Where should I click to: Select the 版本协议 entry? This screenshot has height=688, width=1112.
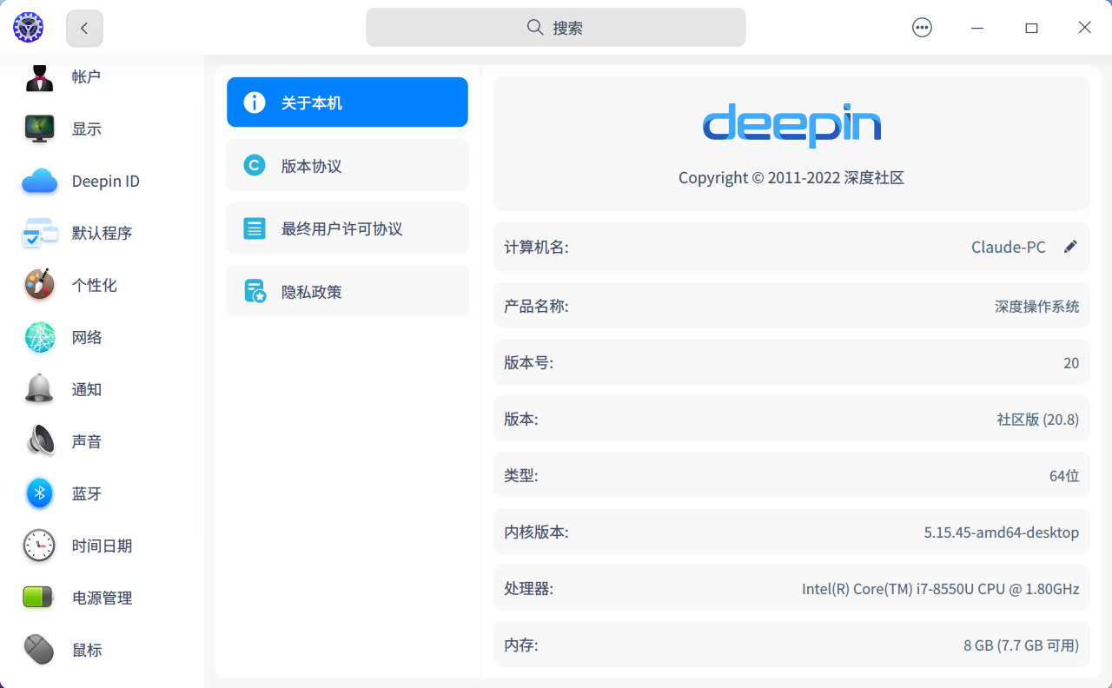click(347, 165)
